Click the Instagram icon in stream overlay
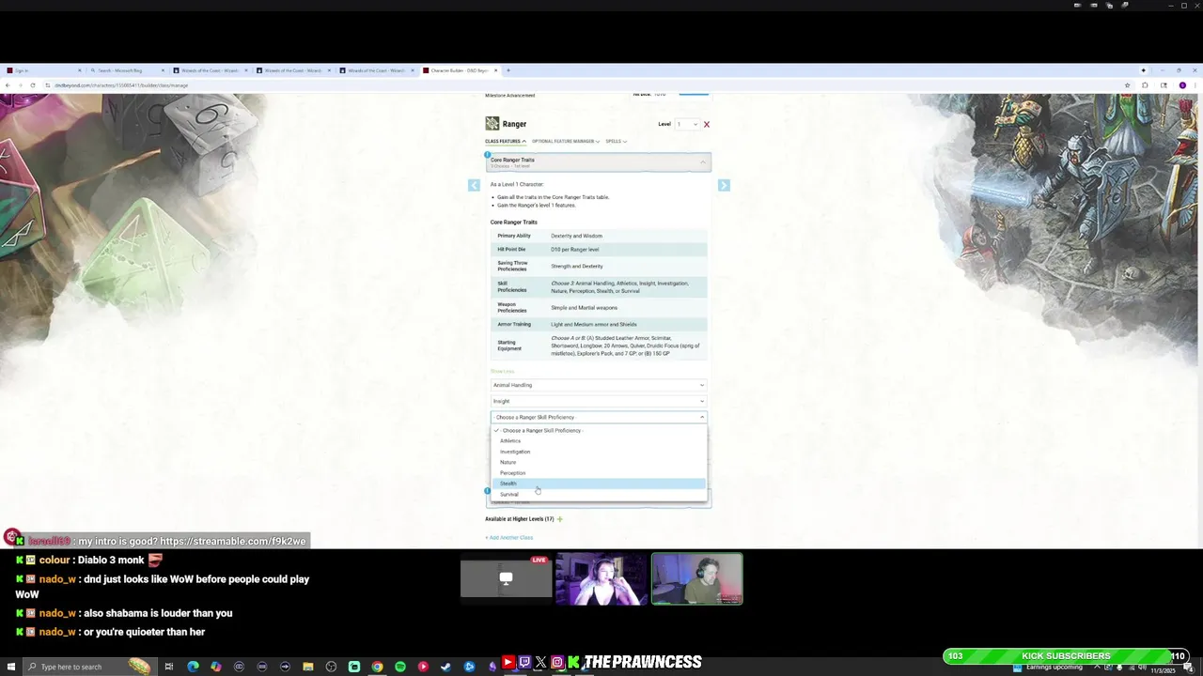This screenshot has width=1203, height=676. [x=557, y=663]
